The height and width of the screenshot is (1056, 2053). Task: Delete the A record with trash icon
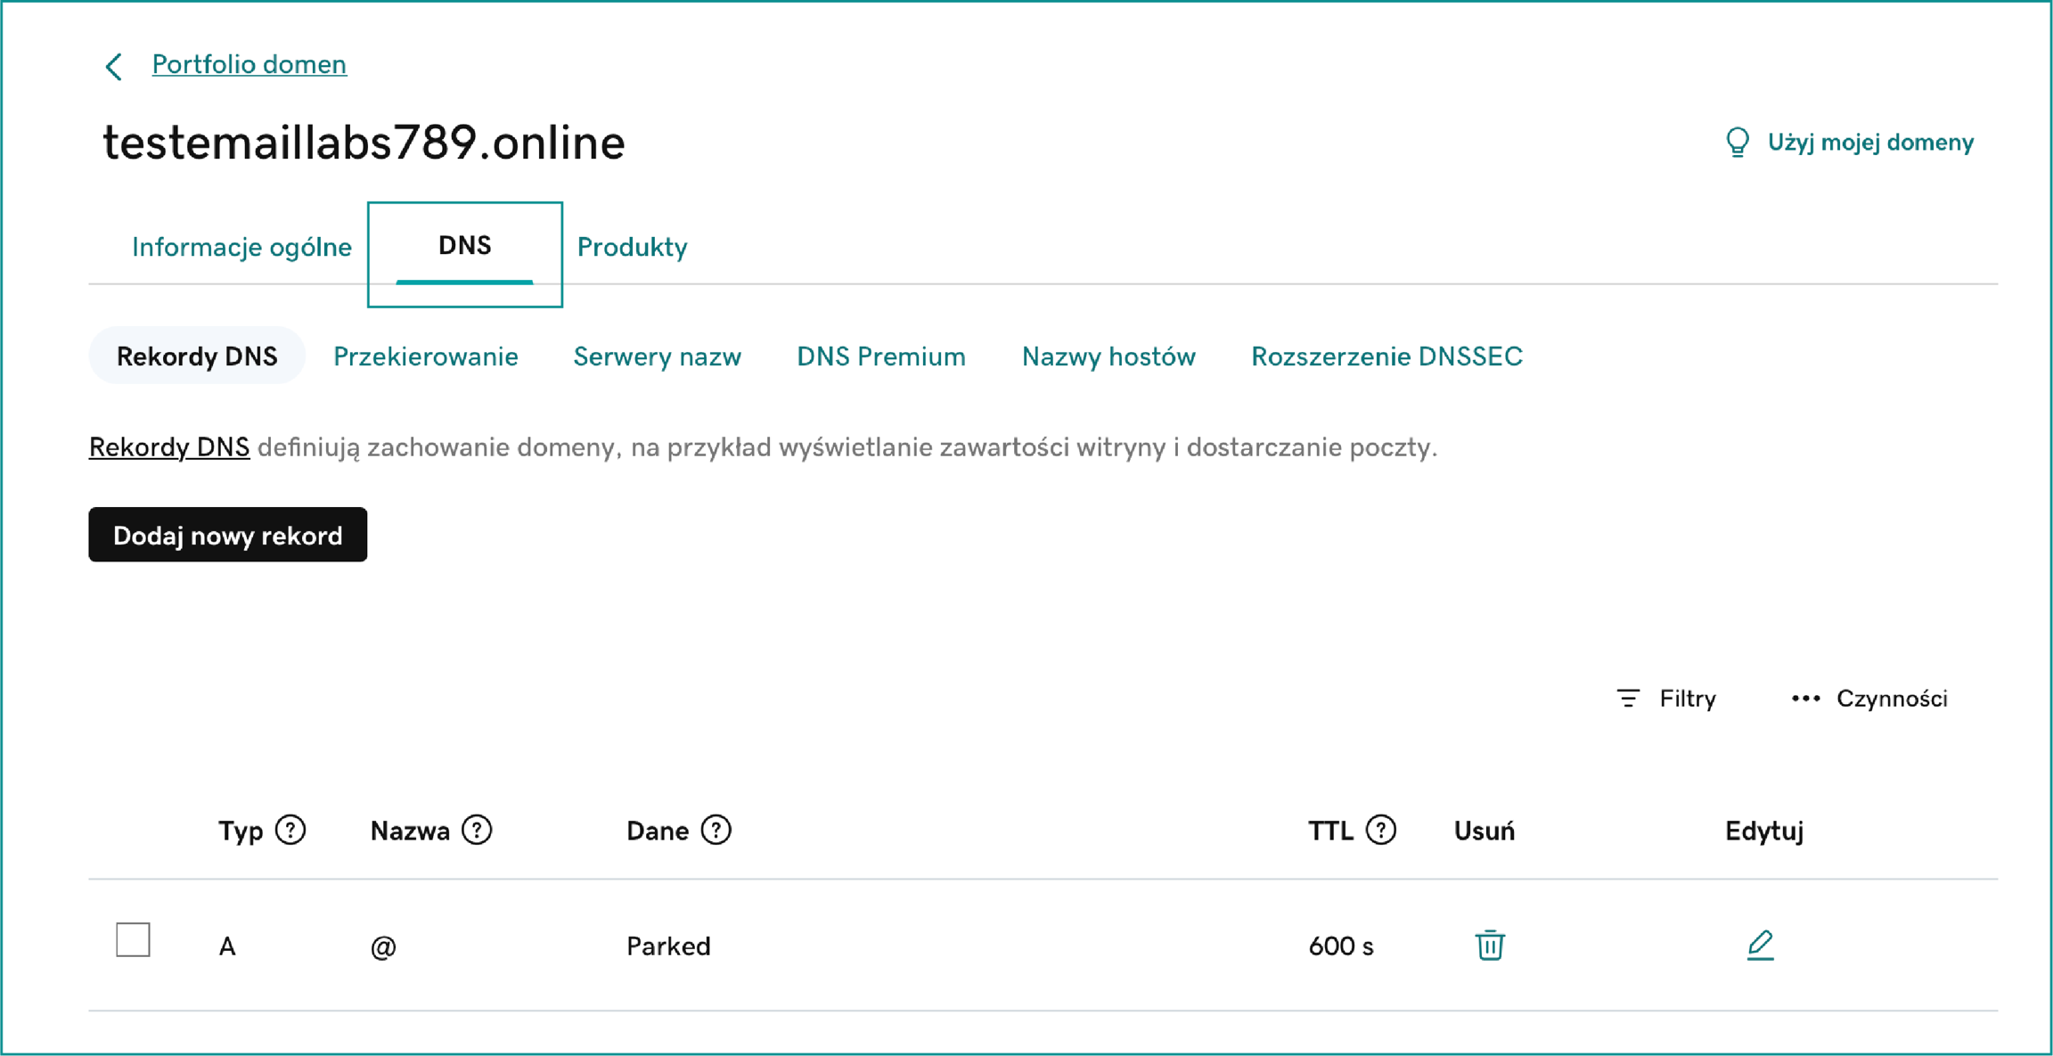[x=1489, y=945]
